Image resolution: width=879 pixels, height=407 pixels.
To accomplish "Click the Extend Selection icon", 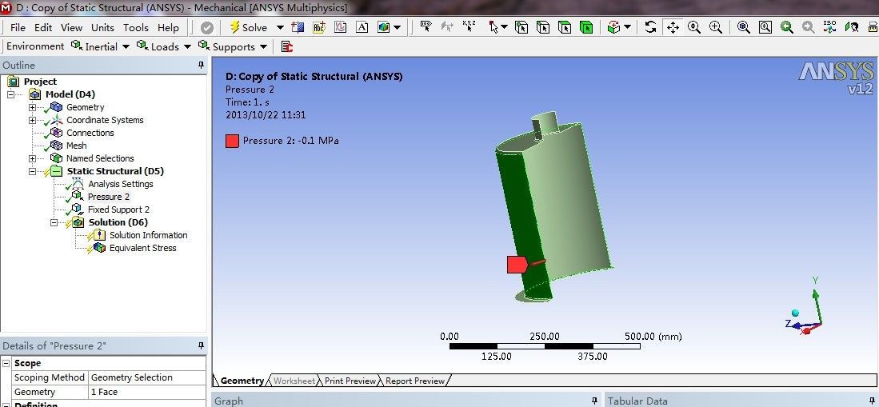I will [614, 27].
